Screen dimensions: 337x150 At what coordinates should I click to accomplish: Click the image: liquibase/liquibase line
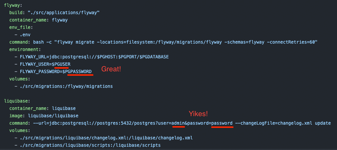[44, 116]
